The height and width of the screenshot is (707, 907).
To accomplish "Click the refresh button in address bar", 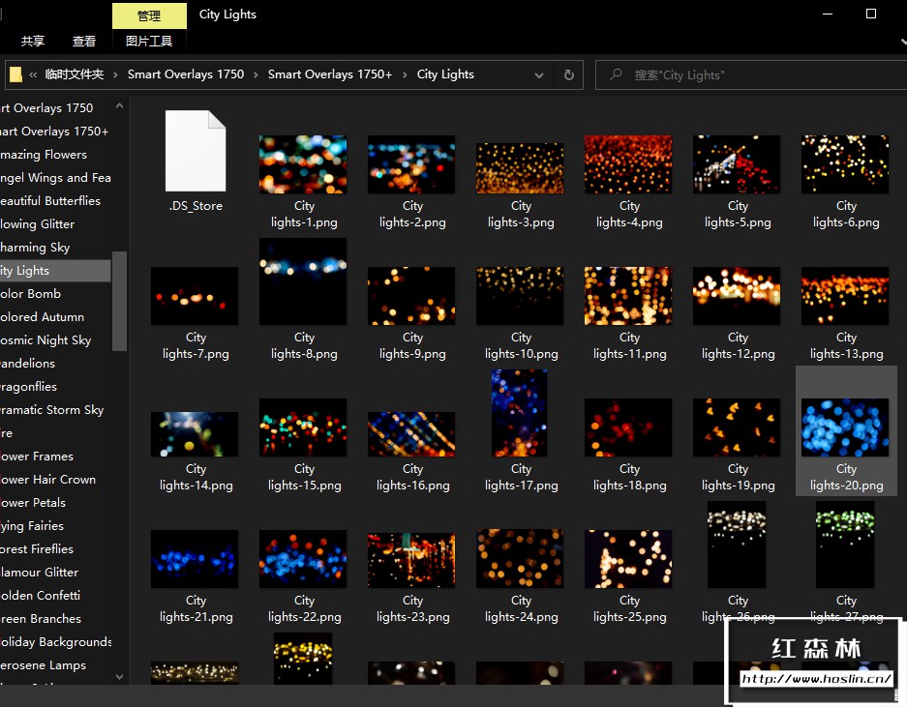I will [569, 74].
